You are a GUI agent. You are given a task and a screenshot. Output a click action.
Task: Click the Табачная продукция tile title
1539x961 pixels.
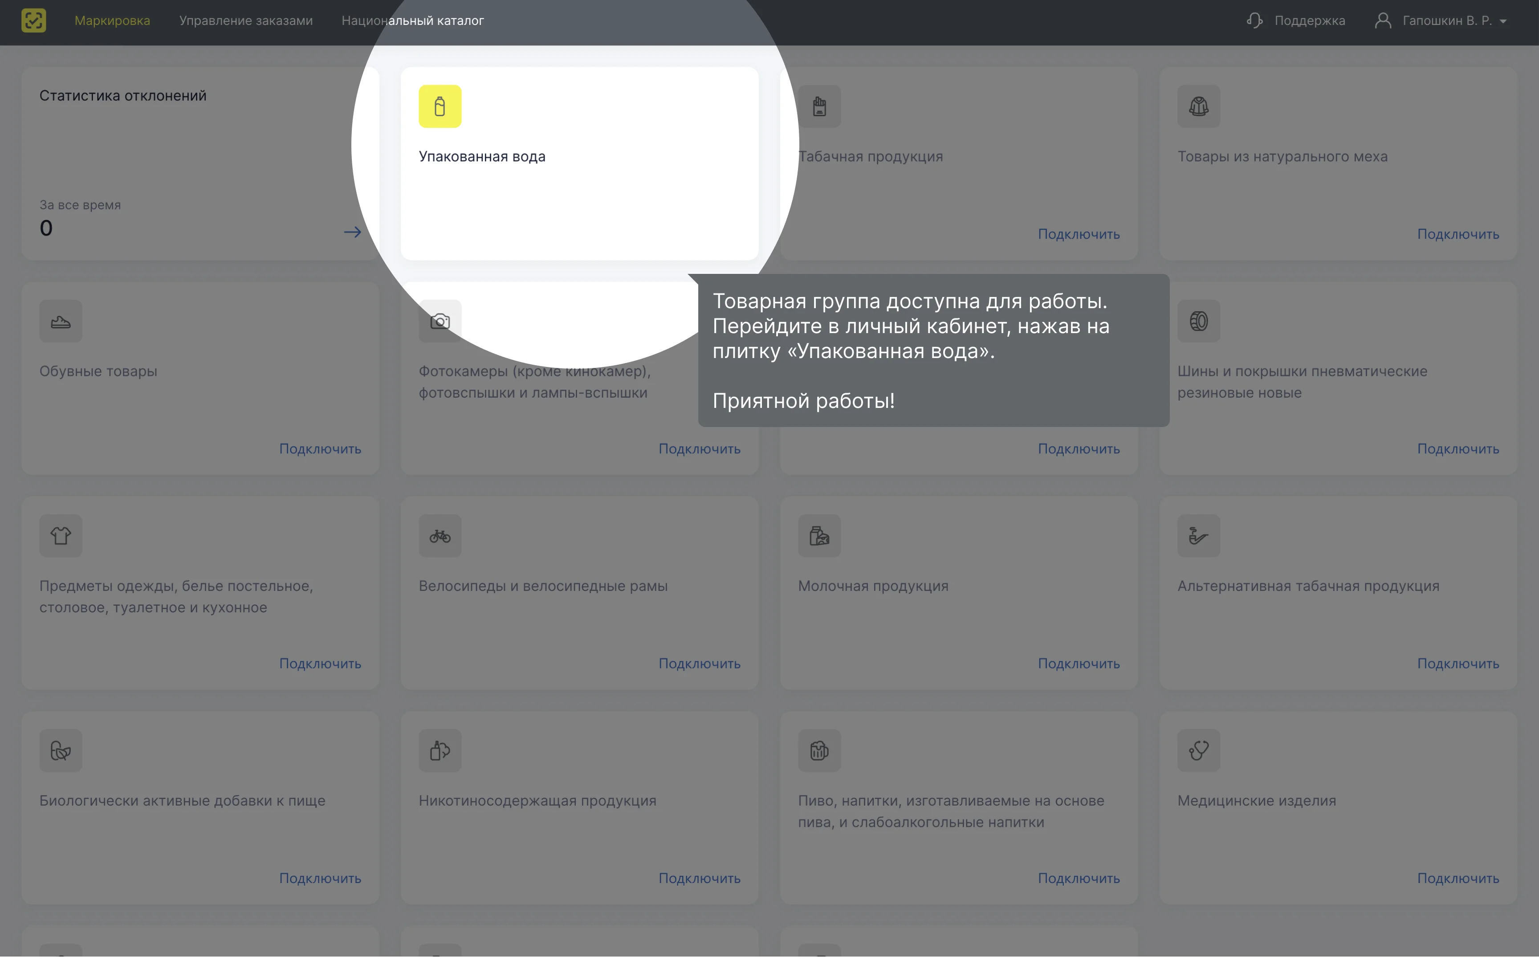[x=871, y=156]
